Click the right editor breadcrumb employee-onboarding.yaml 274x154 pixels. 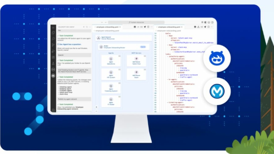(x=169, y=31)
